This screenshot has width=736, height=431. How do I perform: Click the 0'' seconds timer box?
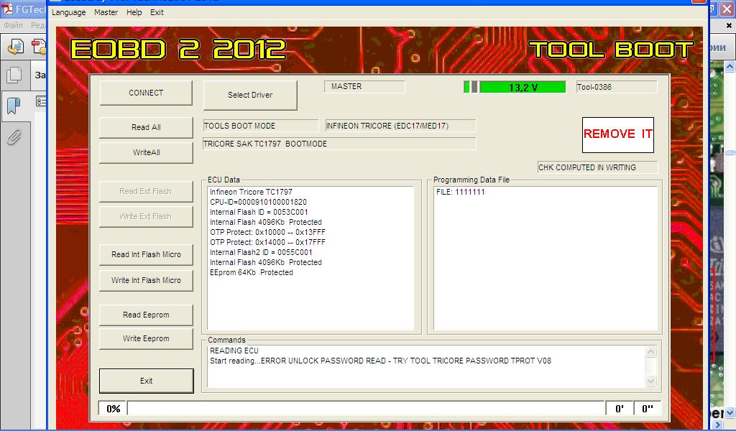tap(648, 409)
